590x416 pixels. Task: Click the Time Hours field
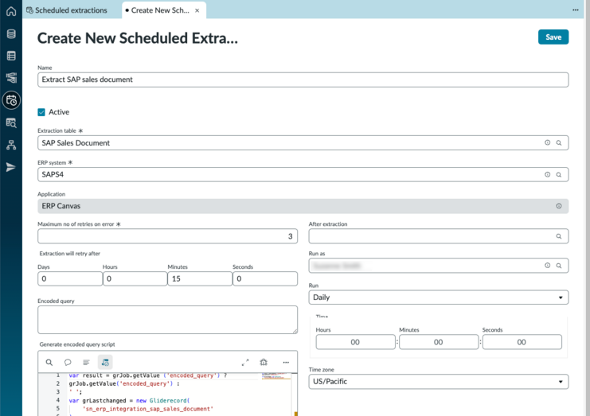356,342
